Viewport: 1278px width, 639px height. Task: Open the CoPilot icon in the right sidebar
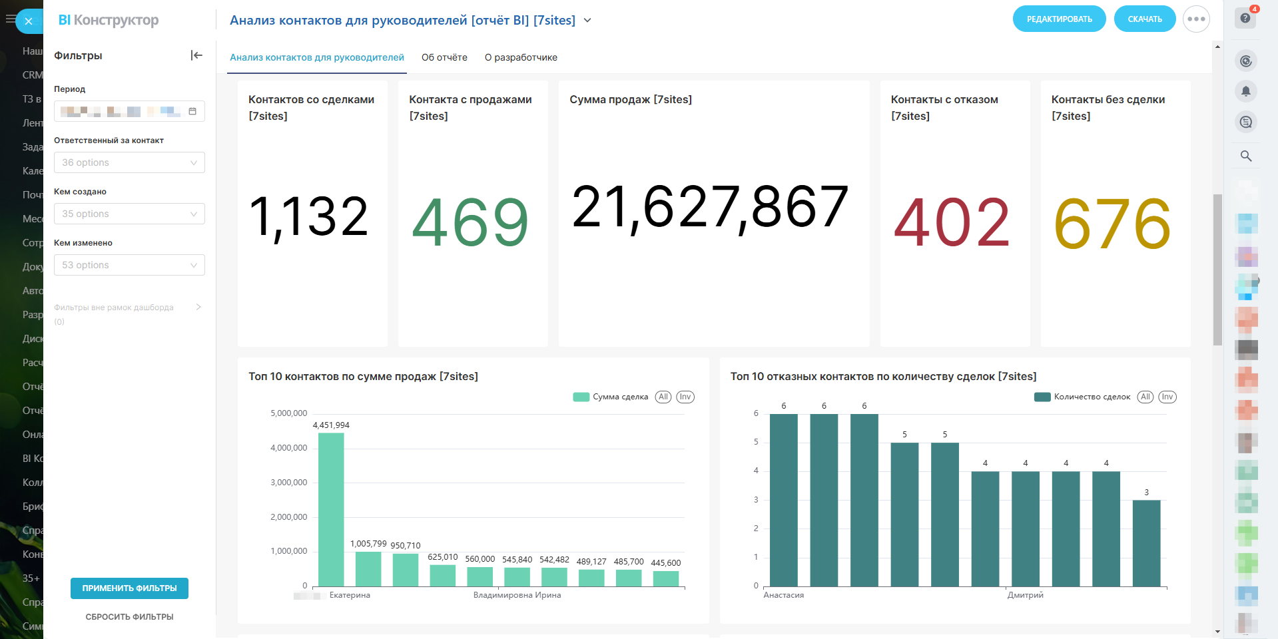coord(1246,61)
